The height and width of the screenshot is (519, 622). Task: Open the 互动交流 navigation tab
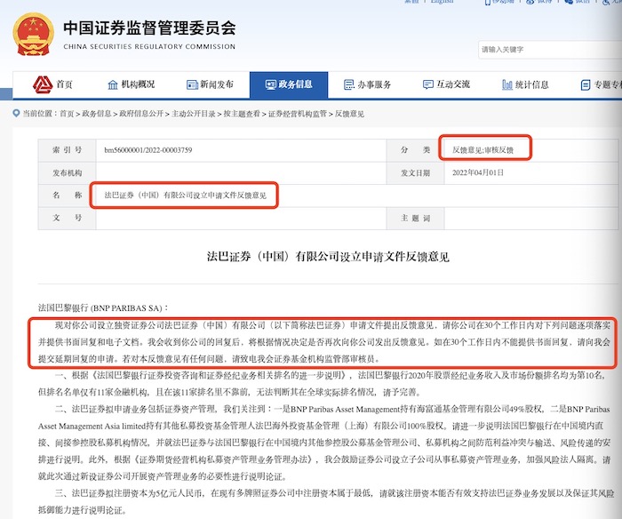[x=446, y=84]
